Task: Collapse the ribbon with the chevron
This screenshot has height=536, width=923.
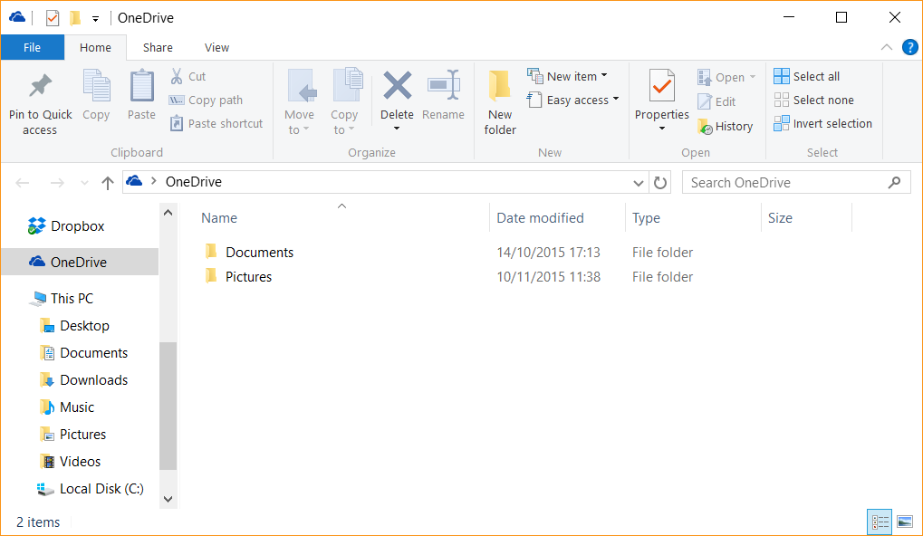Action: 887,47
